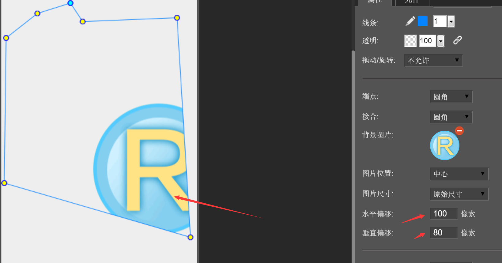The image size is (502, 263).
Task: Open the blue line color swatch
Action: coord(423,21)
